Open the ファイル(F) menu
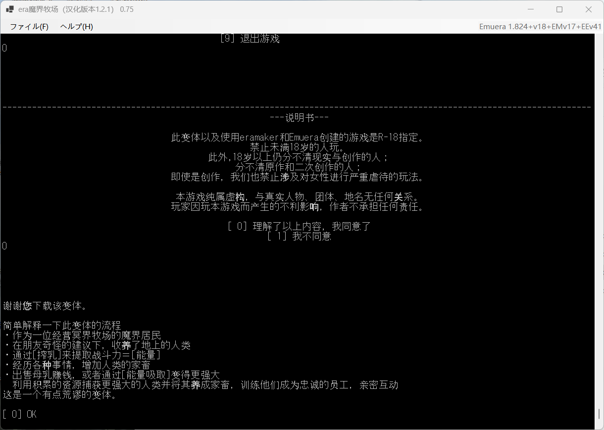This screenshot has height=430, width=604. [x=29, y=27]
